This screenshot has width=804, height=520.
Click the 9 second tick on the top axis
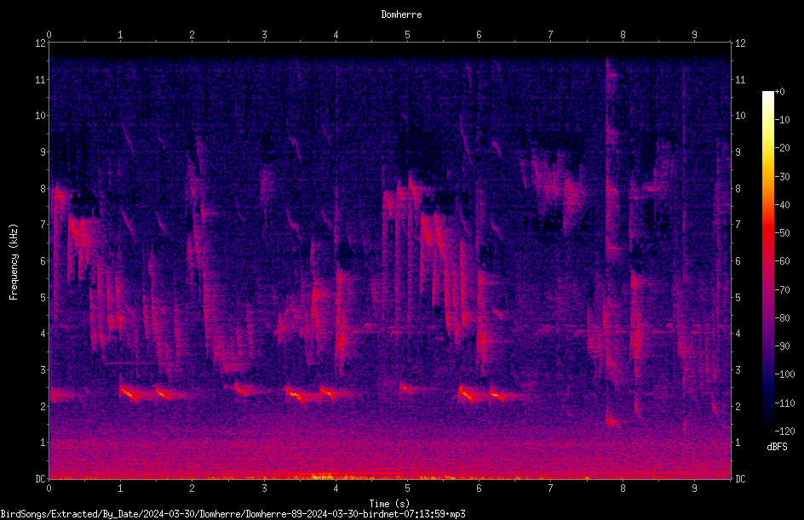point(694,34)
